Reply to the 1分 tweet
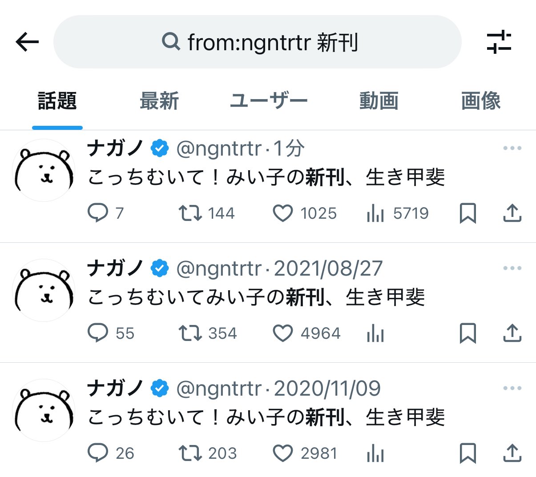This screenshot has height=477, width=536. (x=98, y=213)
